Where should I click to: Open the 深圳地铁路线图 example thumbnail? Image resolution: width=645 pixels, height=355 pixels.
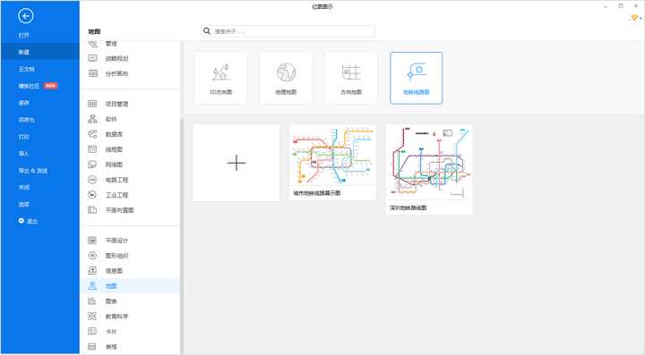[x=429, y=170]
